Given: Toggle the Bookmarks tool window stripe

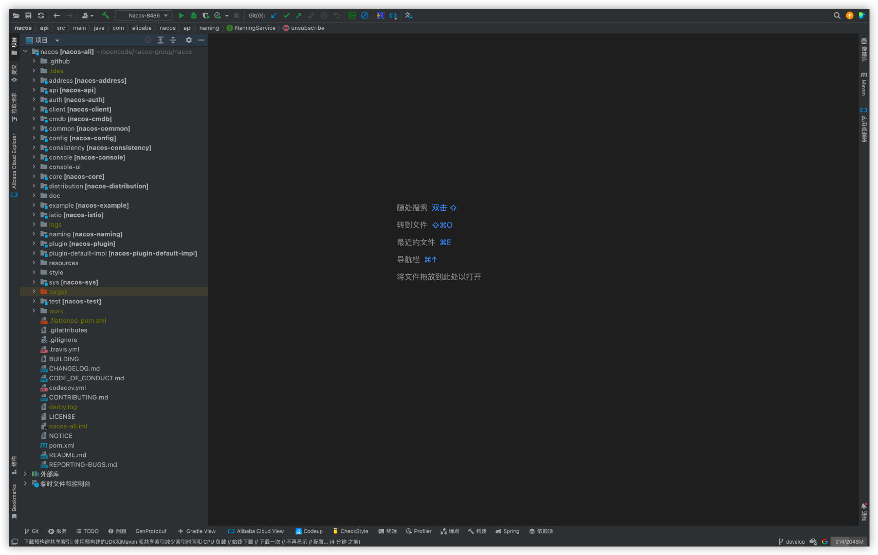Looking at the screenshot, I should click(14, 502).
